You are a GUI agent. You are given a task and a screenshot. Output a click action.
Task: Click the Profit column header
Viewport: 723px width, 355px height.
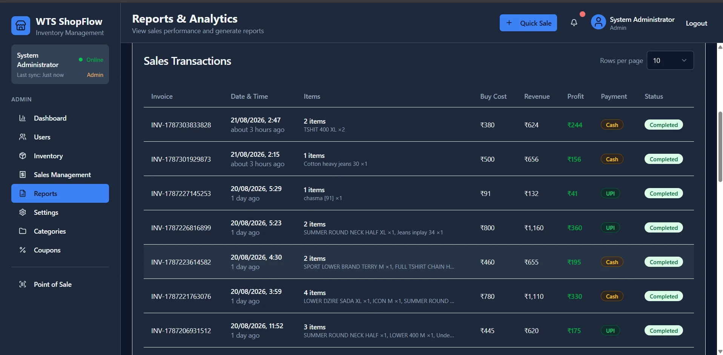[575, 96]
